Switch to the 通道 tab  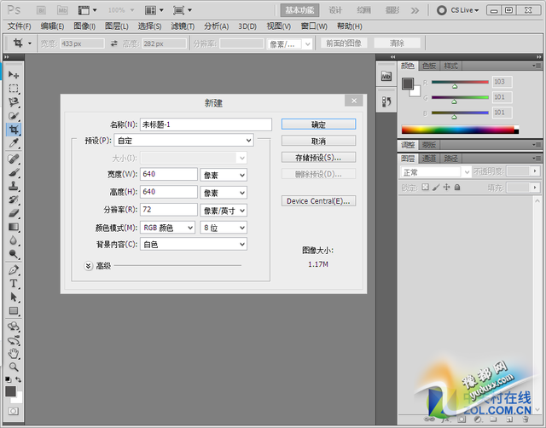[x=429, y=158]
